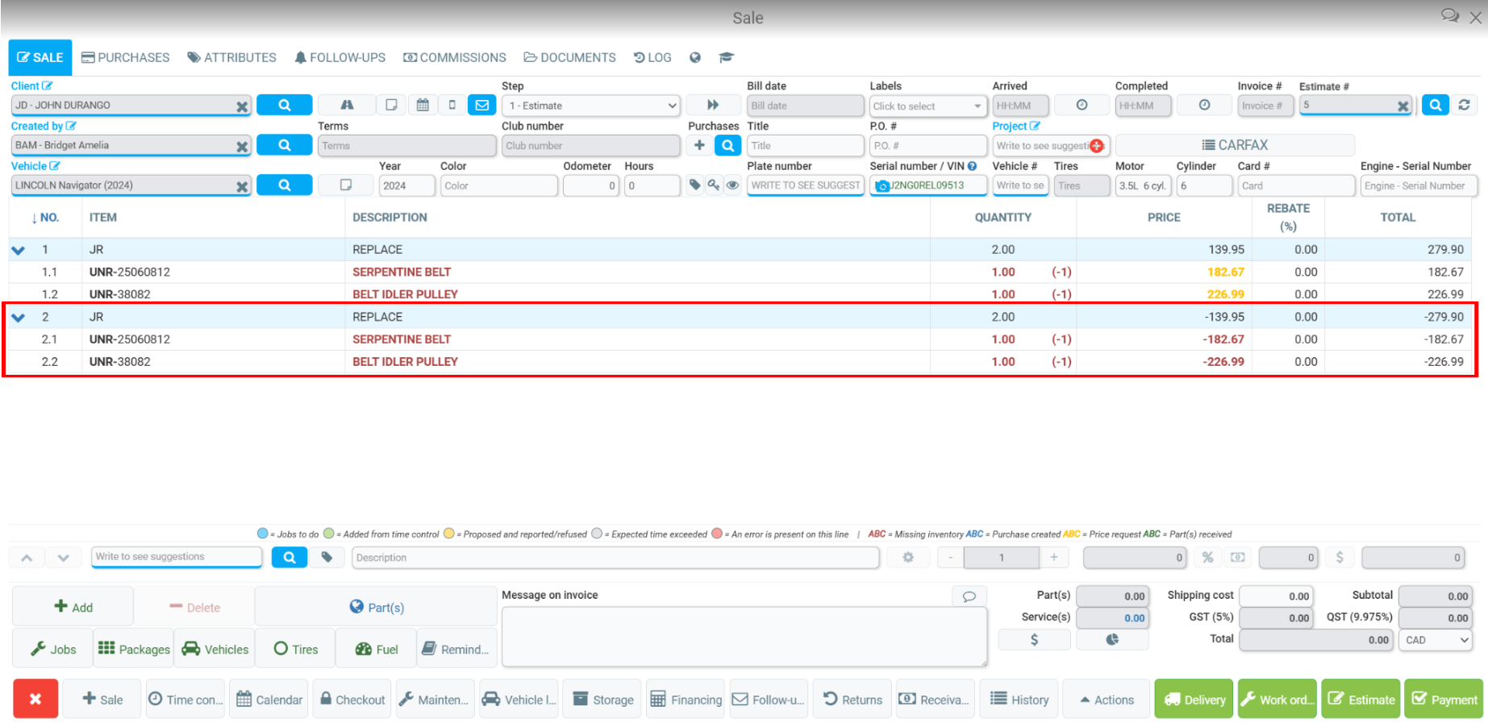Search estimate number with magnifier button

[x=1436, y=105]
